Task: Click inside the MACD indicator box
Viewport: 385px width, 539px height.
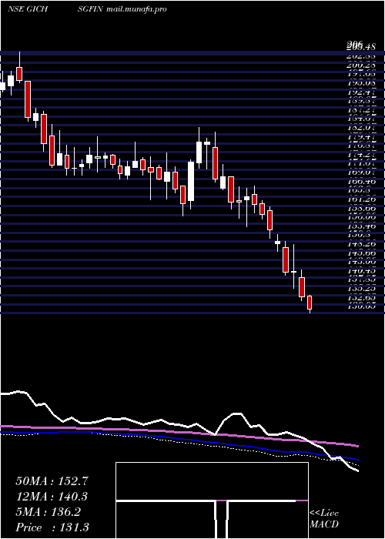Action: tap(212, 500)
